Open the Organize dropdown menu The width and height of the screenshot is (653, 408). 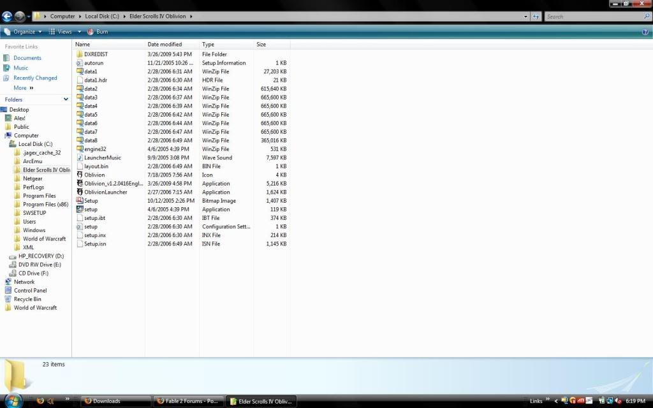tap(23, 32)
